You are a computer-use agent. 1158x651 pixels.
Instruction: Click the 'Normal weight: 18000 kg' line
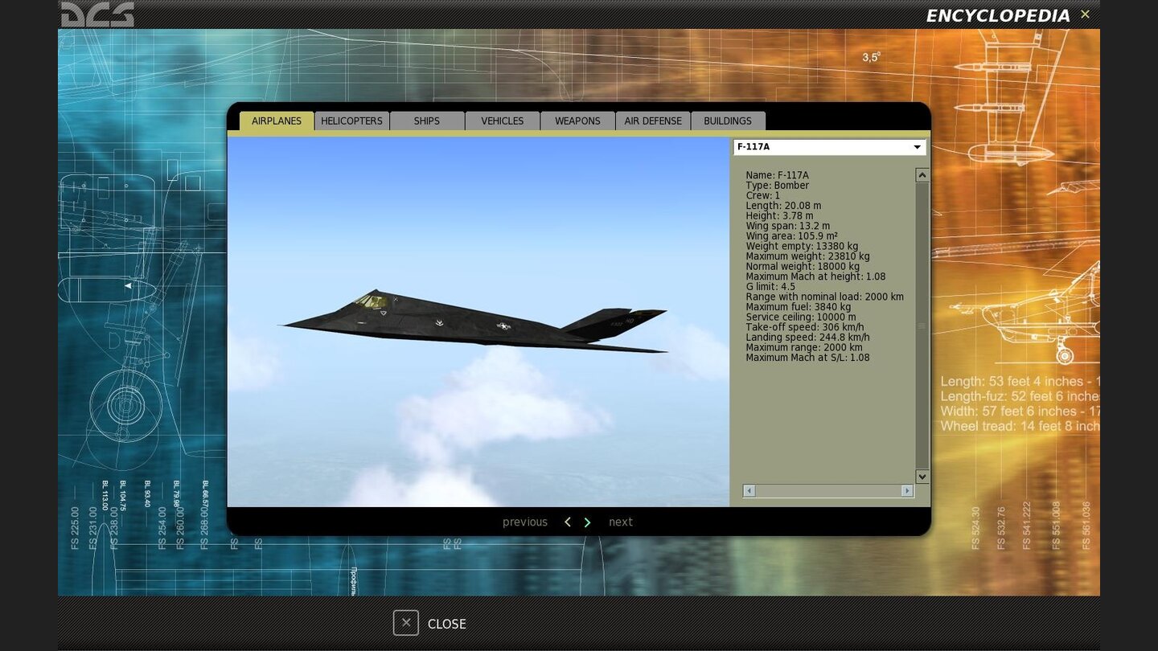point(803,266)
